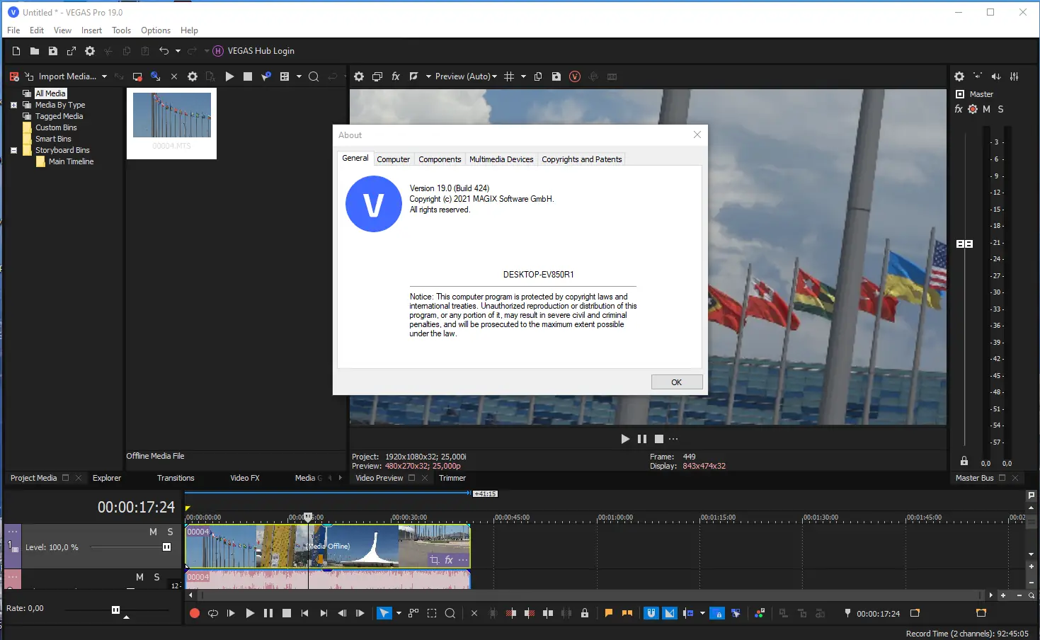Switch to the Components tab in the About dialog

[x=440, y=159]
